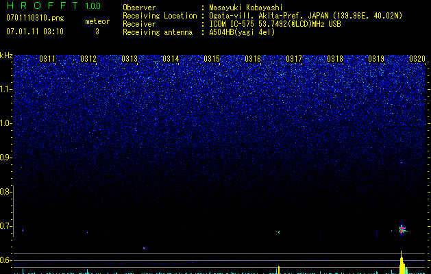431x274 pixels.
Task: Click the tall yellow power spike near 0319
Action: tap(402, 262)
